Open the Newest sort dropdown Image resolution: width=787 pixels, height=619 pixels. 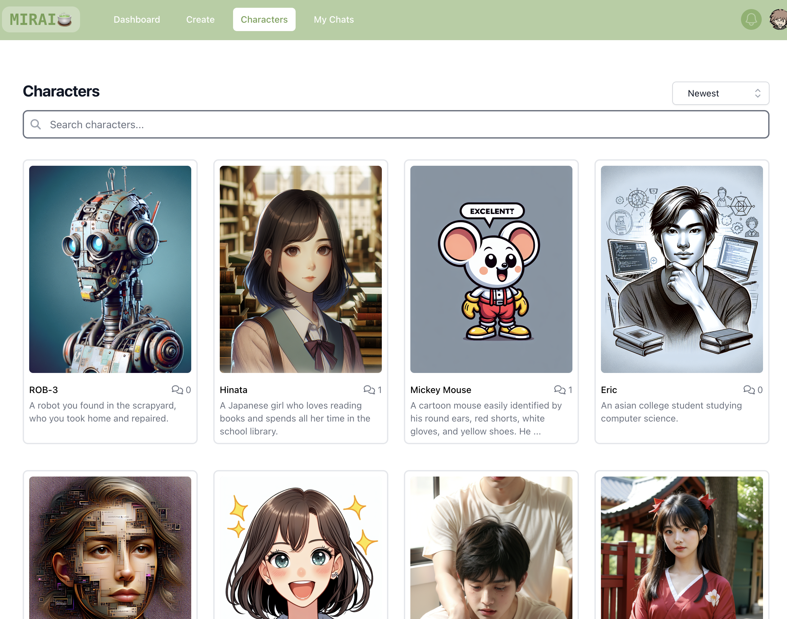[720, 93]
